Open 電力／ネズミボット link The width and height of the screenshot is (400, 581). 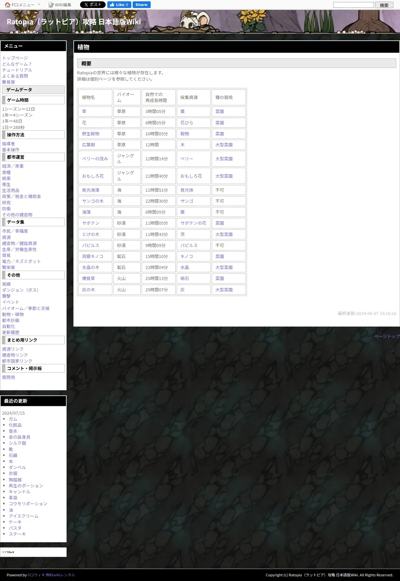[21, 261]
